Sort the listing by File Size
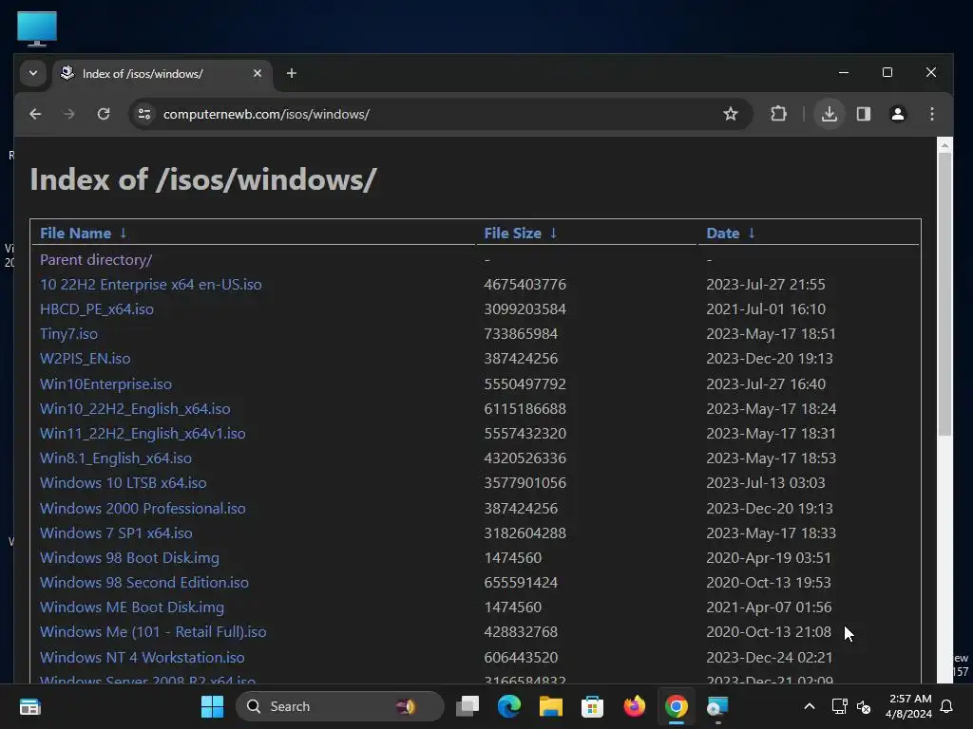 520,234
